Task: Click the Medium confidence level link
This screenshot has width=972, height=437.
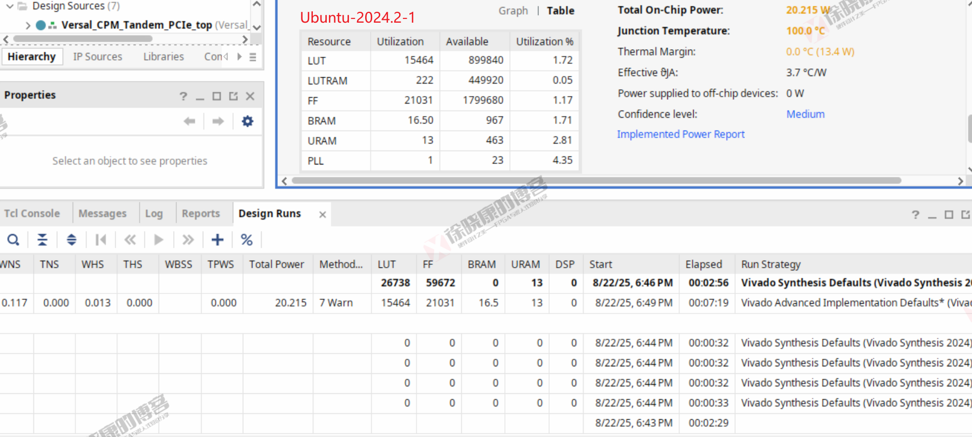Action: [805, 114]
